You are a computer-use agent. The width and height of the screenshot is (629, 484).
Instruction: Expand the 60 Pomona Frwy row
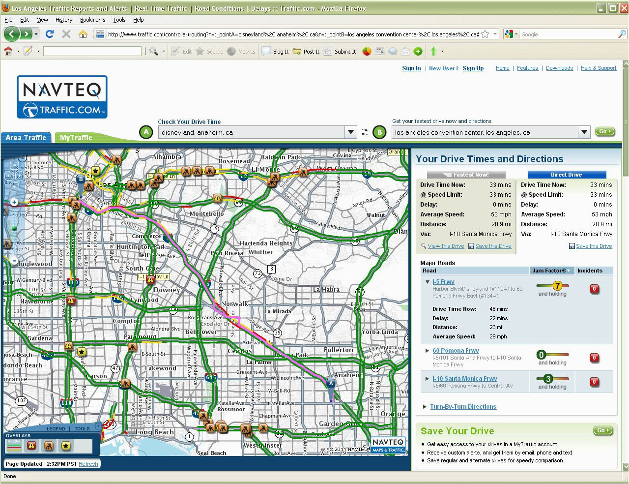(427, 351)
